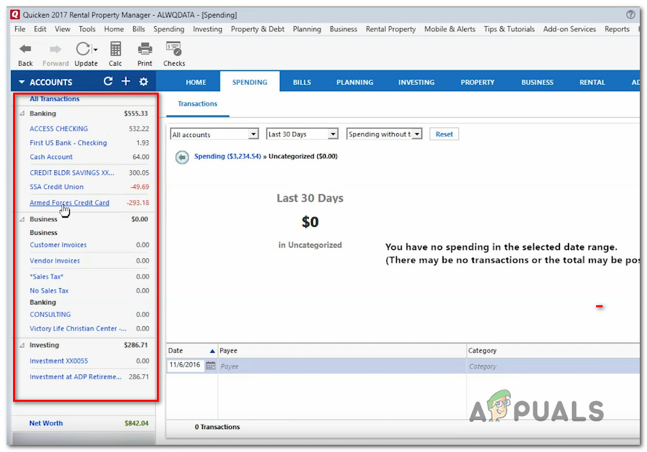Open the Tips & Tutorials menu
The image size is (647, 452).
coord(509,29)
